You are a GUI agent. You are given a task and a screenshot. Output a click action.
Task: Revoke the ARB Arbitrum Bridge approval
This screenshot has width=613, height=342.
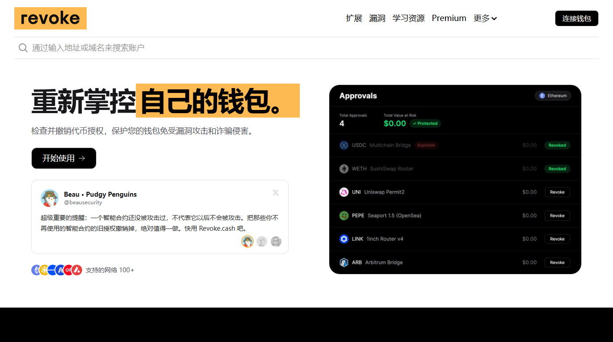[x=557, y=262]
